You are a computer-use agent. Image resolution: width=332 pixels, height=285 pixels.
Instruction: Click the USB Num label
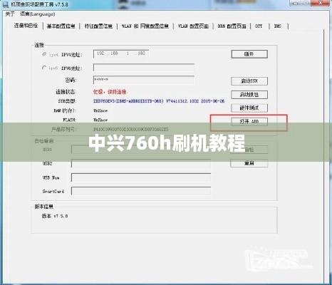pyautogui.click(x=51, y=177)
